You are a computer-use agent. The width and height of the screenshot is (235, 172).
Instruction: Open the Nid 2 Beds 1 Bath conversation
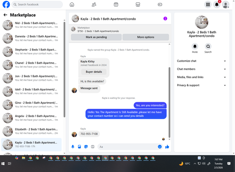click(x=31, y=25)
